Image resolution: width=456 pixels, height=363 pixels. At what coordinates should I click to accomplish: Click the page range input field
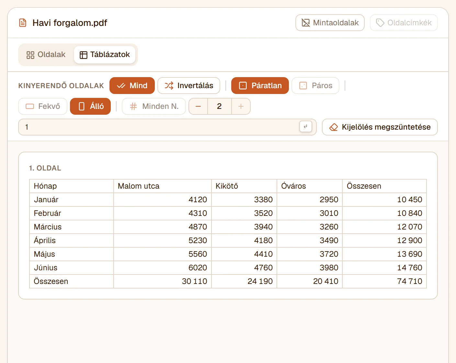[x=167, y=127]
